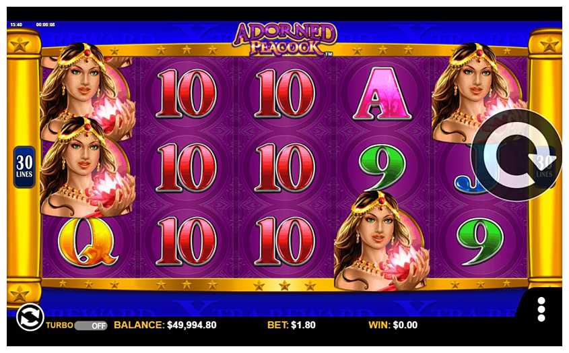Click the bottom 10 in the third reel

tap(285, 241)
